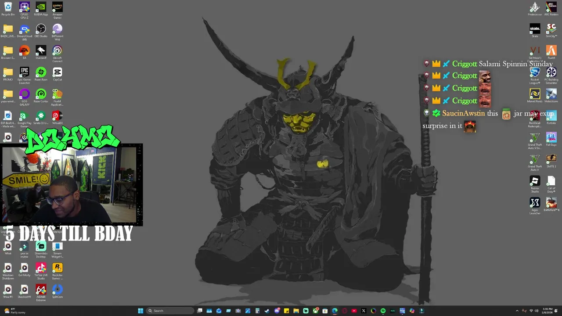562x316 pixels.
Task: Select the SimCity desktop icon
Action: coord(551,31)
